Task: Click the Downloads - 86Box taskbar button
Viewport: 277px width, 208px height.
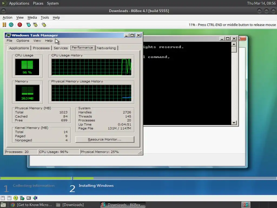Action: [123, 205]
